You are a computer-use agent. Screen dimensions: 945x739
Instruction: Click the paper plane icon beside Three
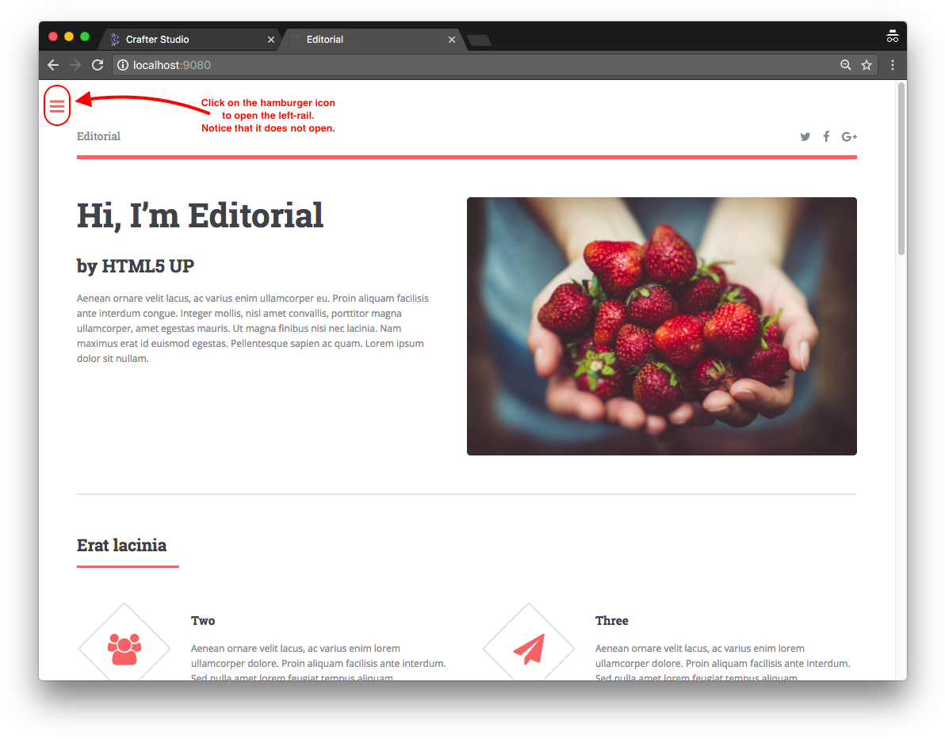[x=529, y=649]
